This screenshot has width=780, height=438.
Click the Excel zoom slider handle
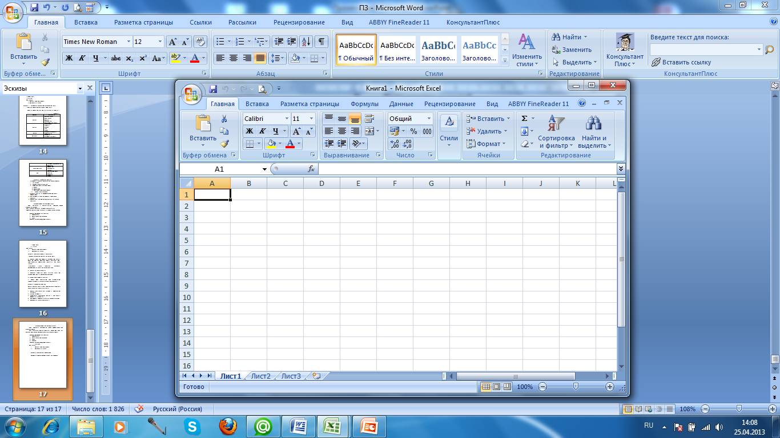point(576,386)
